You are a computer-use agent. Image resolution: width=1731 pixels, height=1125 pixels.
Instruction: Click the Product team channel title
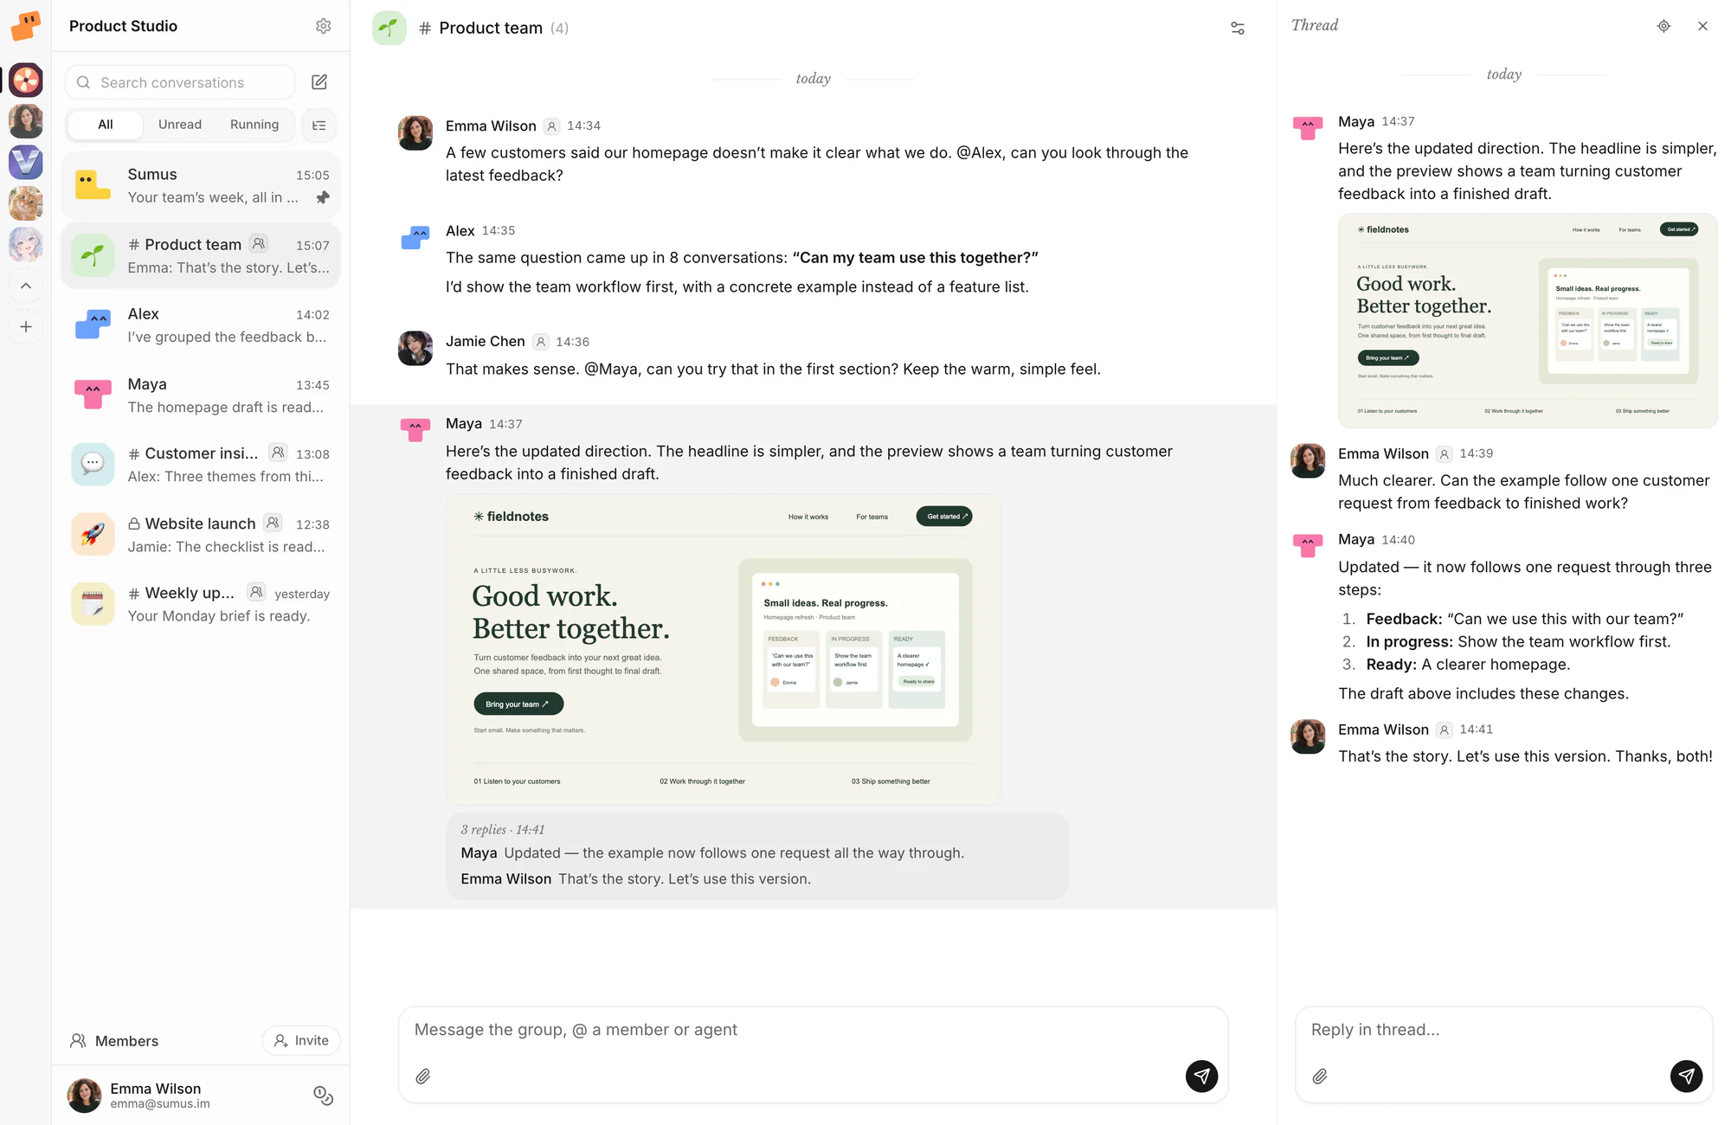pos(491,28)
